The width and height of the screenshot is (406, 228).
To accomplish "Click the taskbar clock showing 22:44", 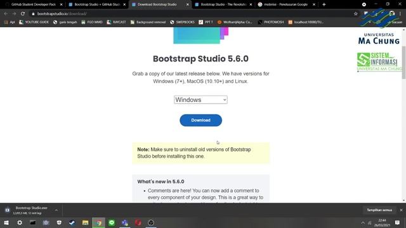I will coord(382,222).
